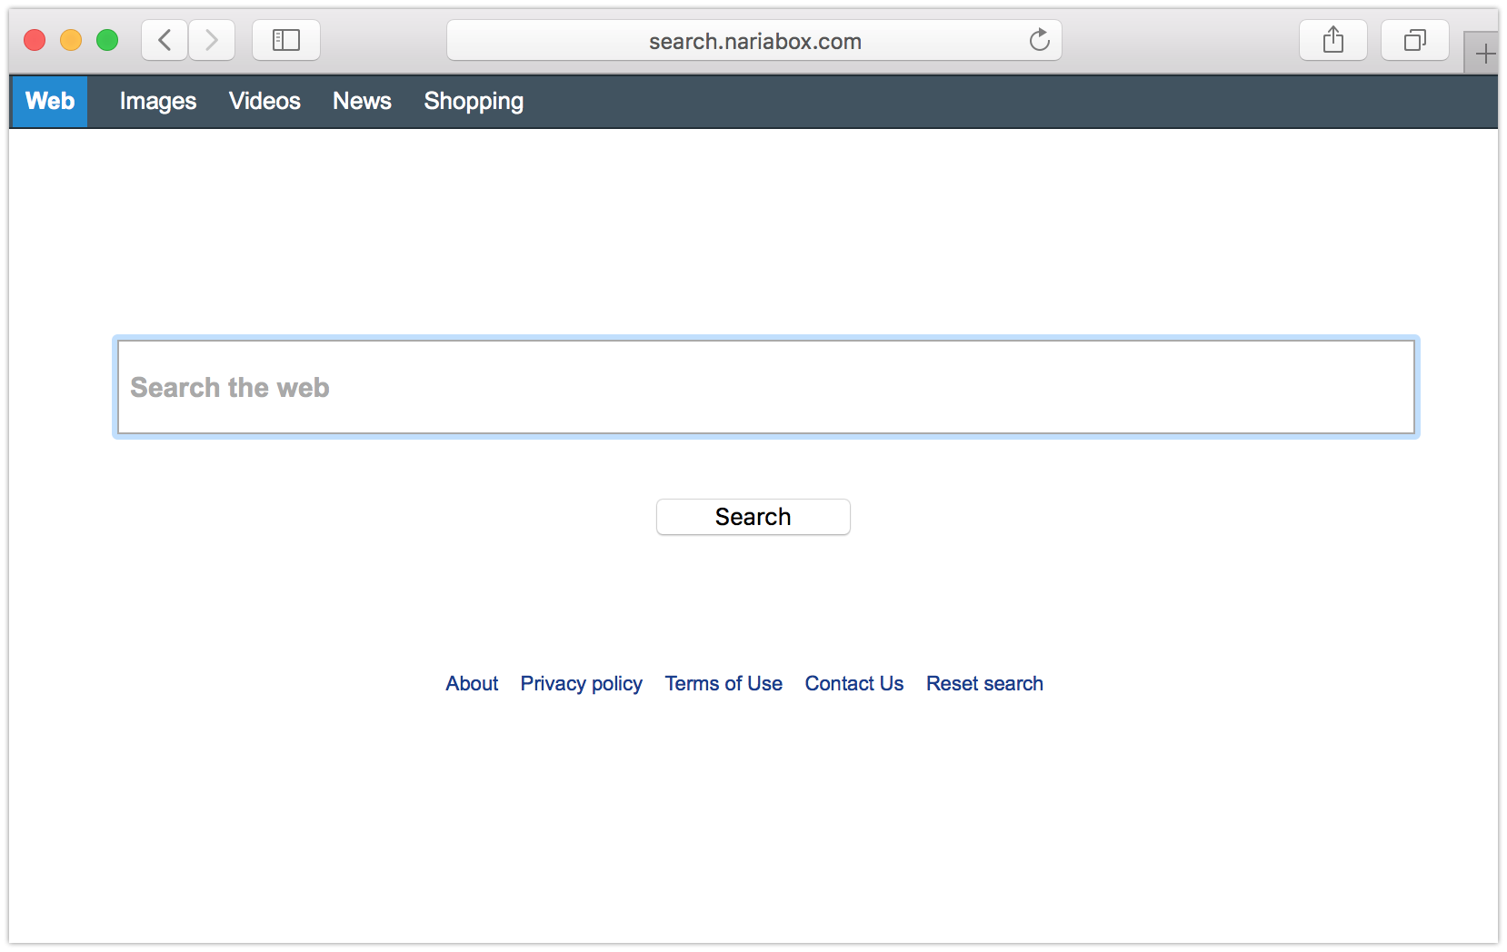Open the Contact Us link
The height and width of the screenshot is (952, 1507).
click(x=853, y=683)
